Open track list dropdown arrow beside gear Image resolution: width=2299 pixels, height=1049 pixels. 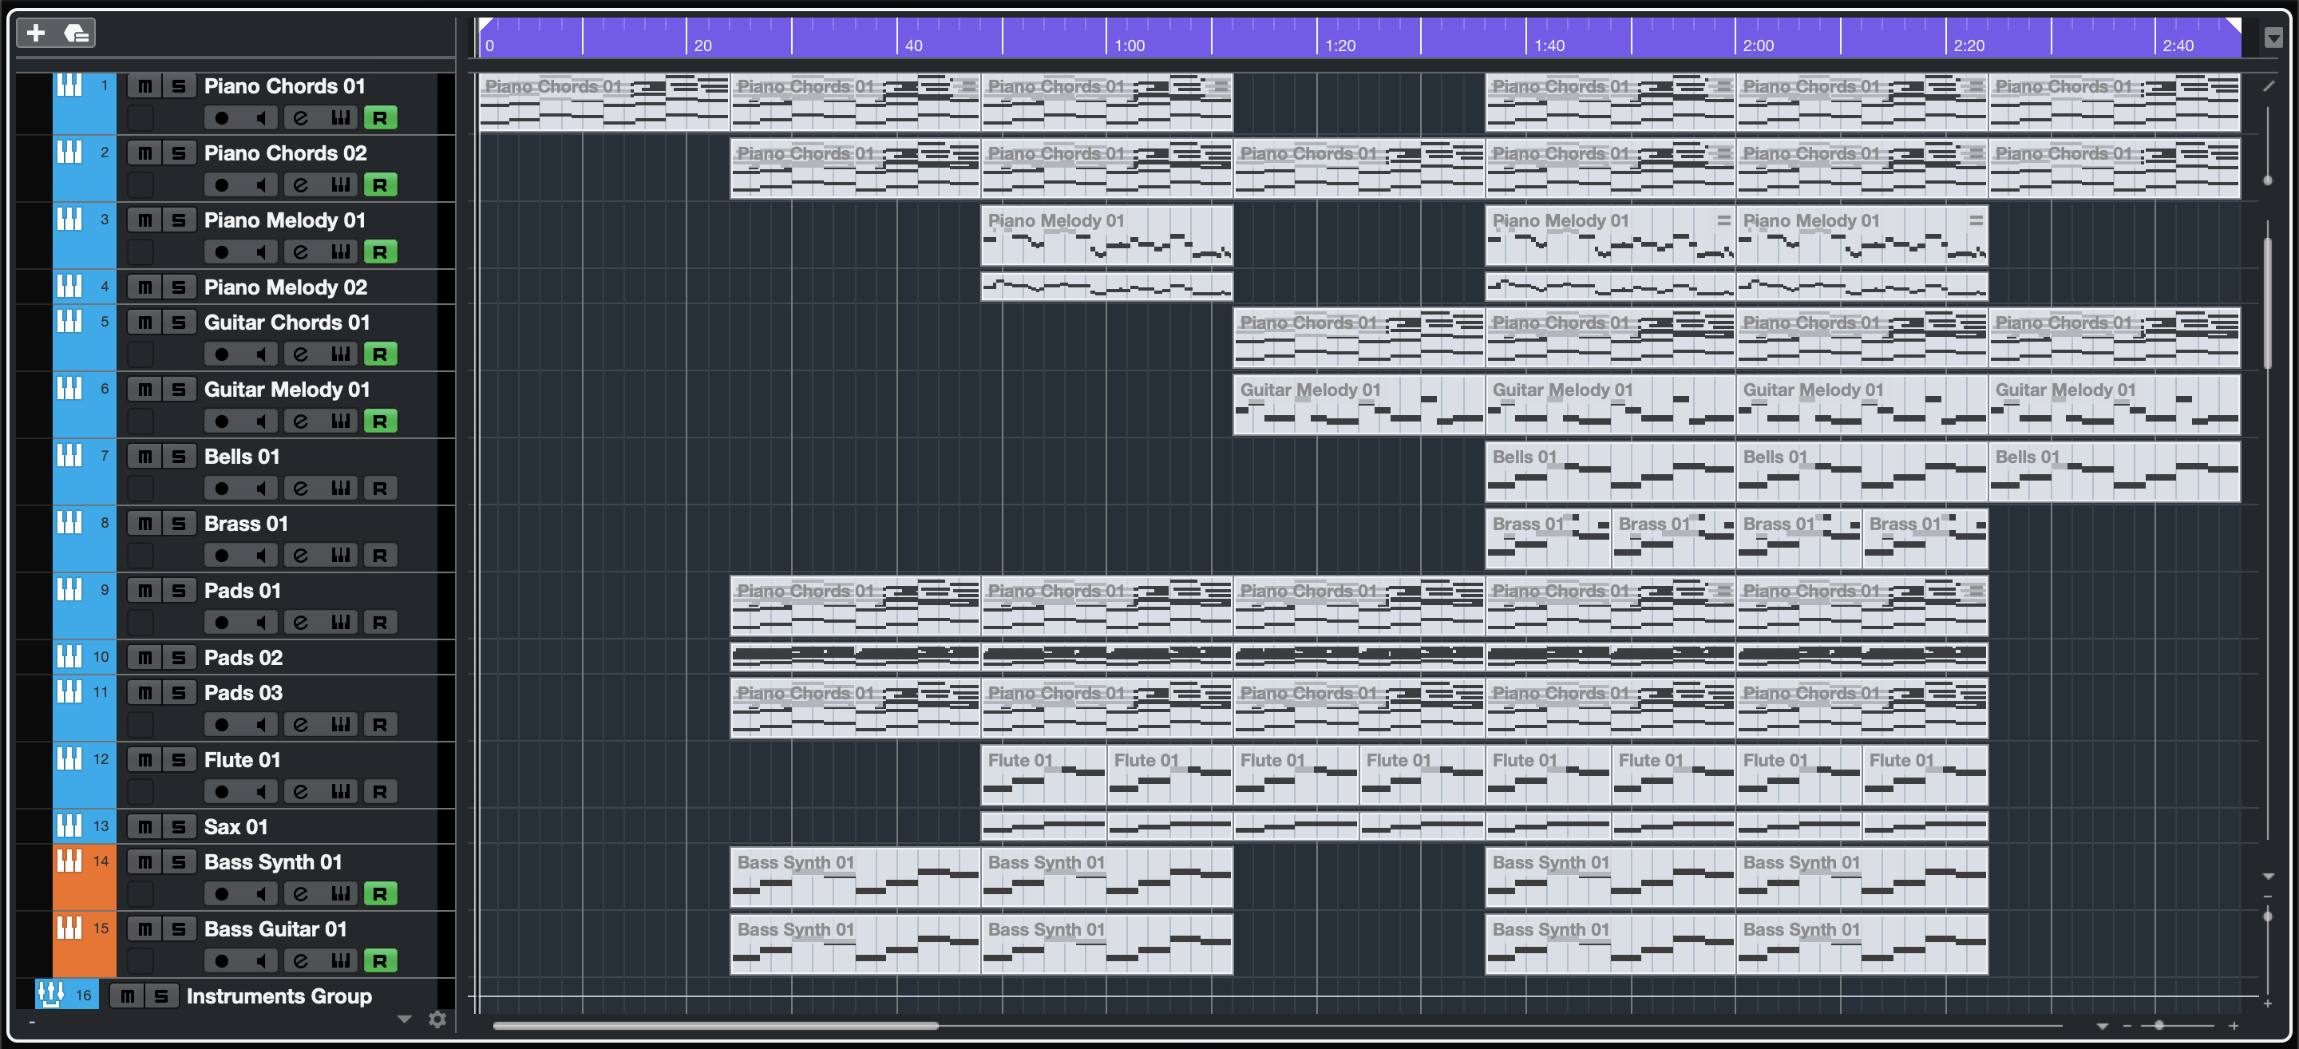[x=404, y=1019]
